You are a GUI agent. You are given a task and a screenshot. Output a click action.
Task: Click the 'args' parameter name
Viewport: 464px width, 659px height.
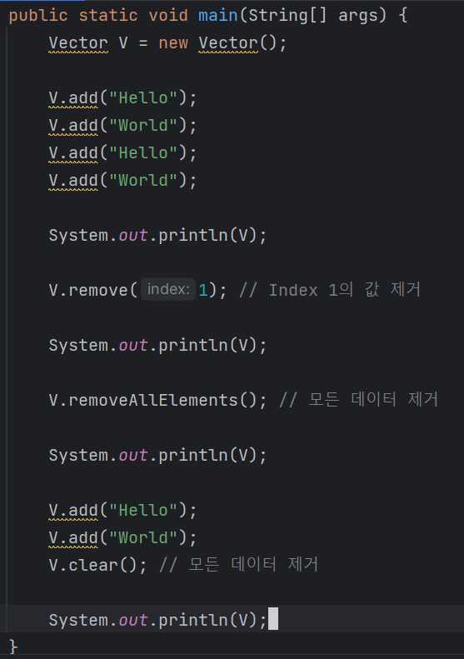357,17
